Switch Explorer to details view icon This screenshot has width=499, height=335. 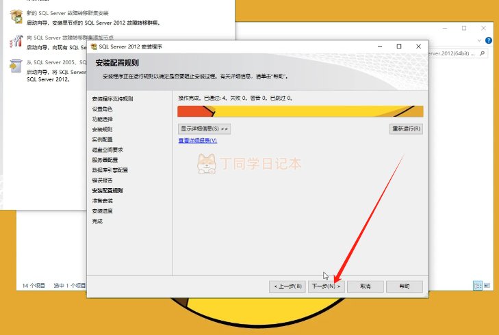coord(478,285)
